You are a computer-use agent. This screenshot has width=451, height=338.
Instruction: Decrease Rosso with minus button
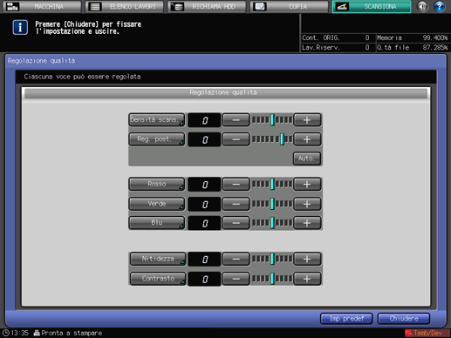236,184
